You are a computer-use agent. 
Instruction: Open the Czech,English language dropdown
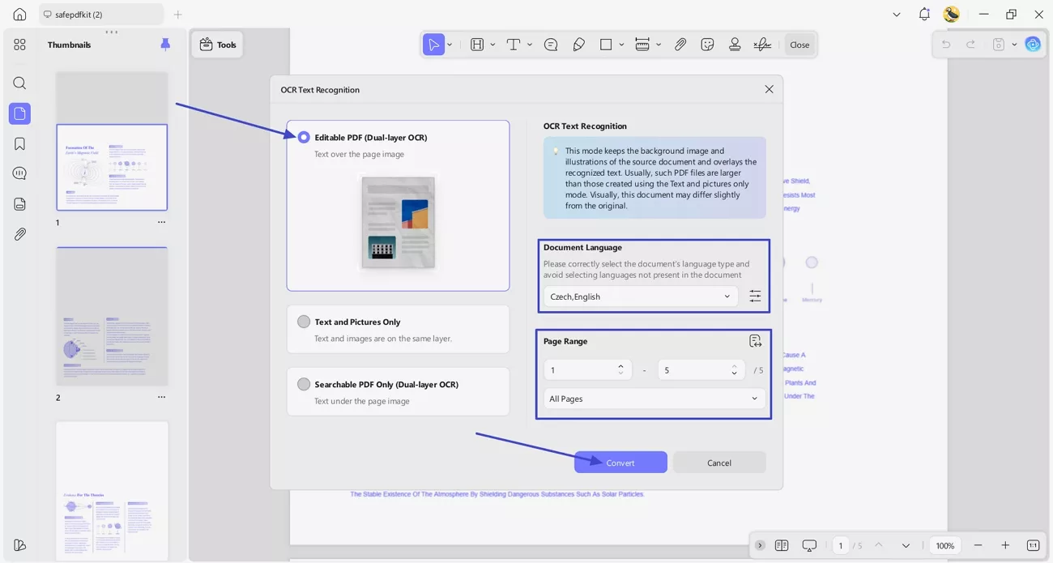pyautogui.click(x=640, y=296)
